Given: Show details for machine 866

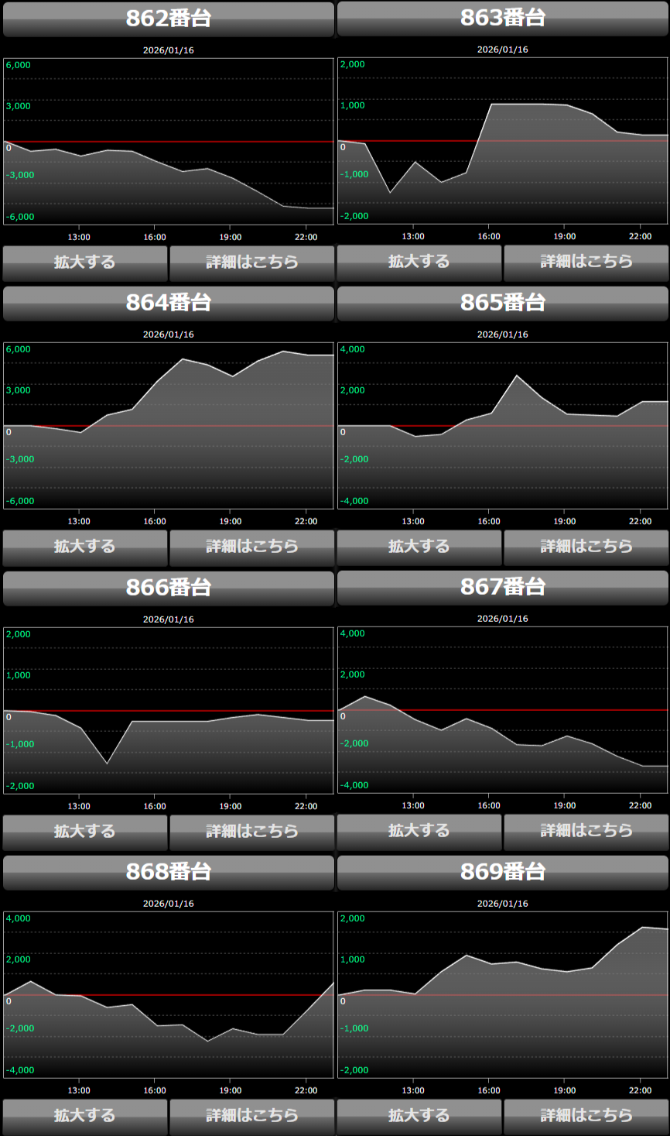Looking at the screenshot, I should [252, 832].
